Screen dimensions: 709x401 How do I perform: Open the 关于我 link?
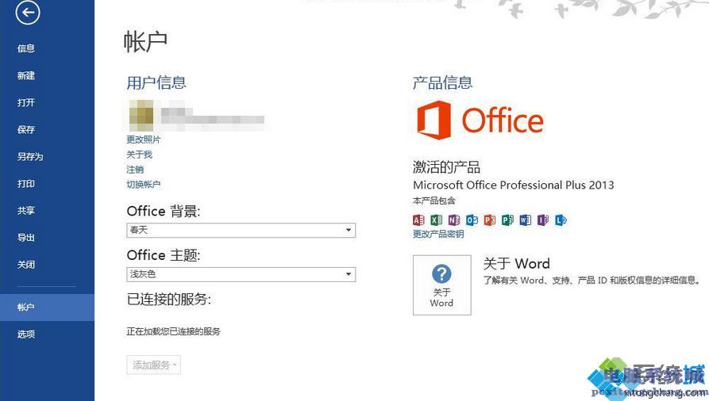139,155
